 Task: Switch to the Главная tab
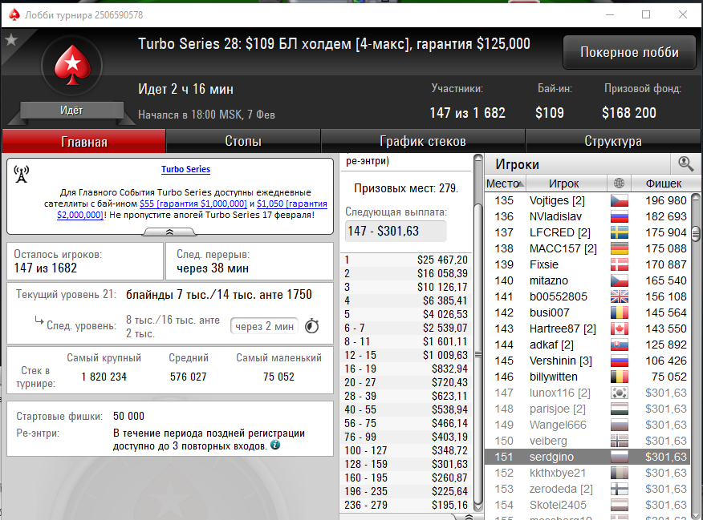click(x=84, y=141)
